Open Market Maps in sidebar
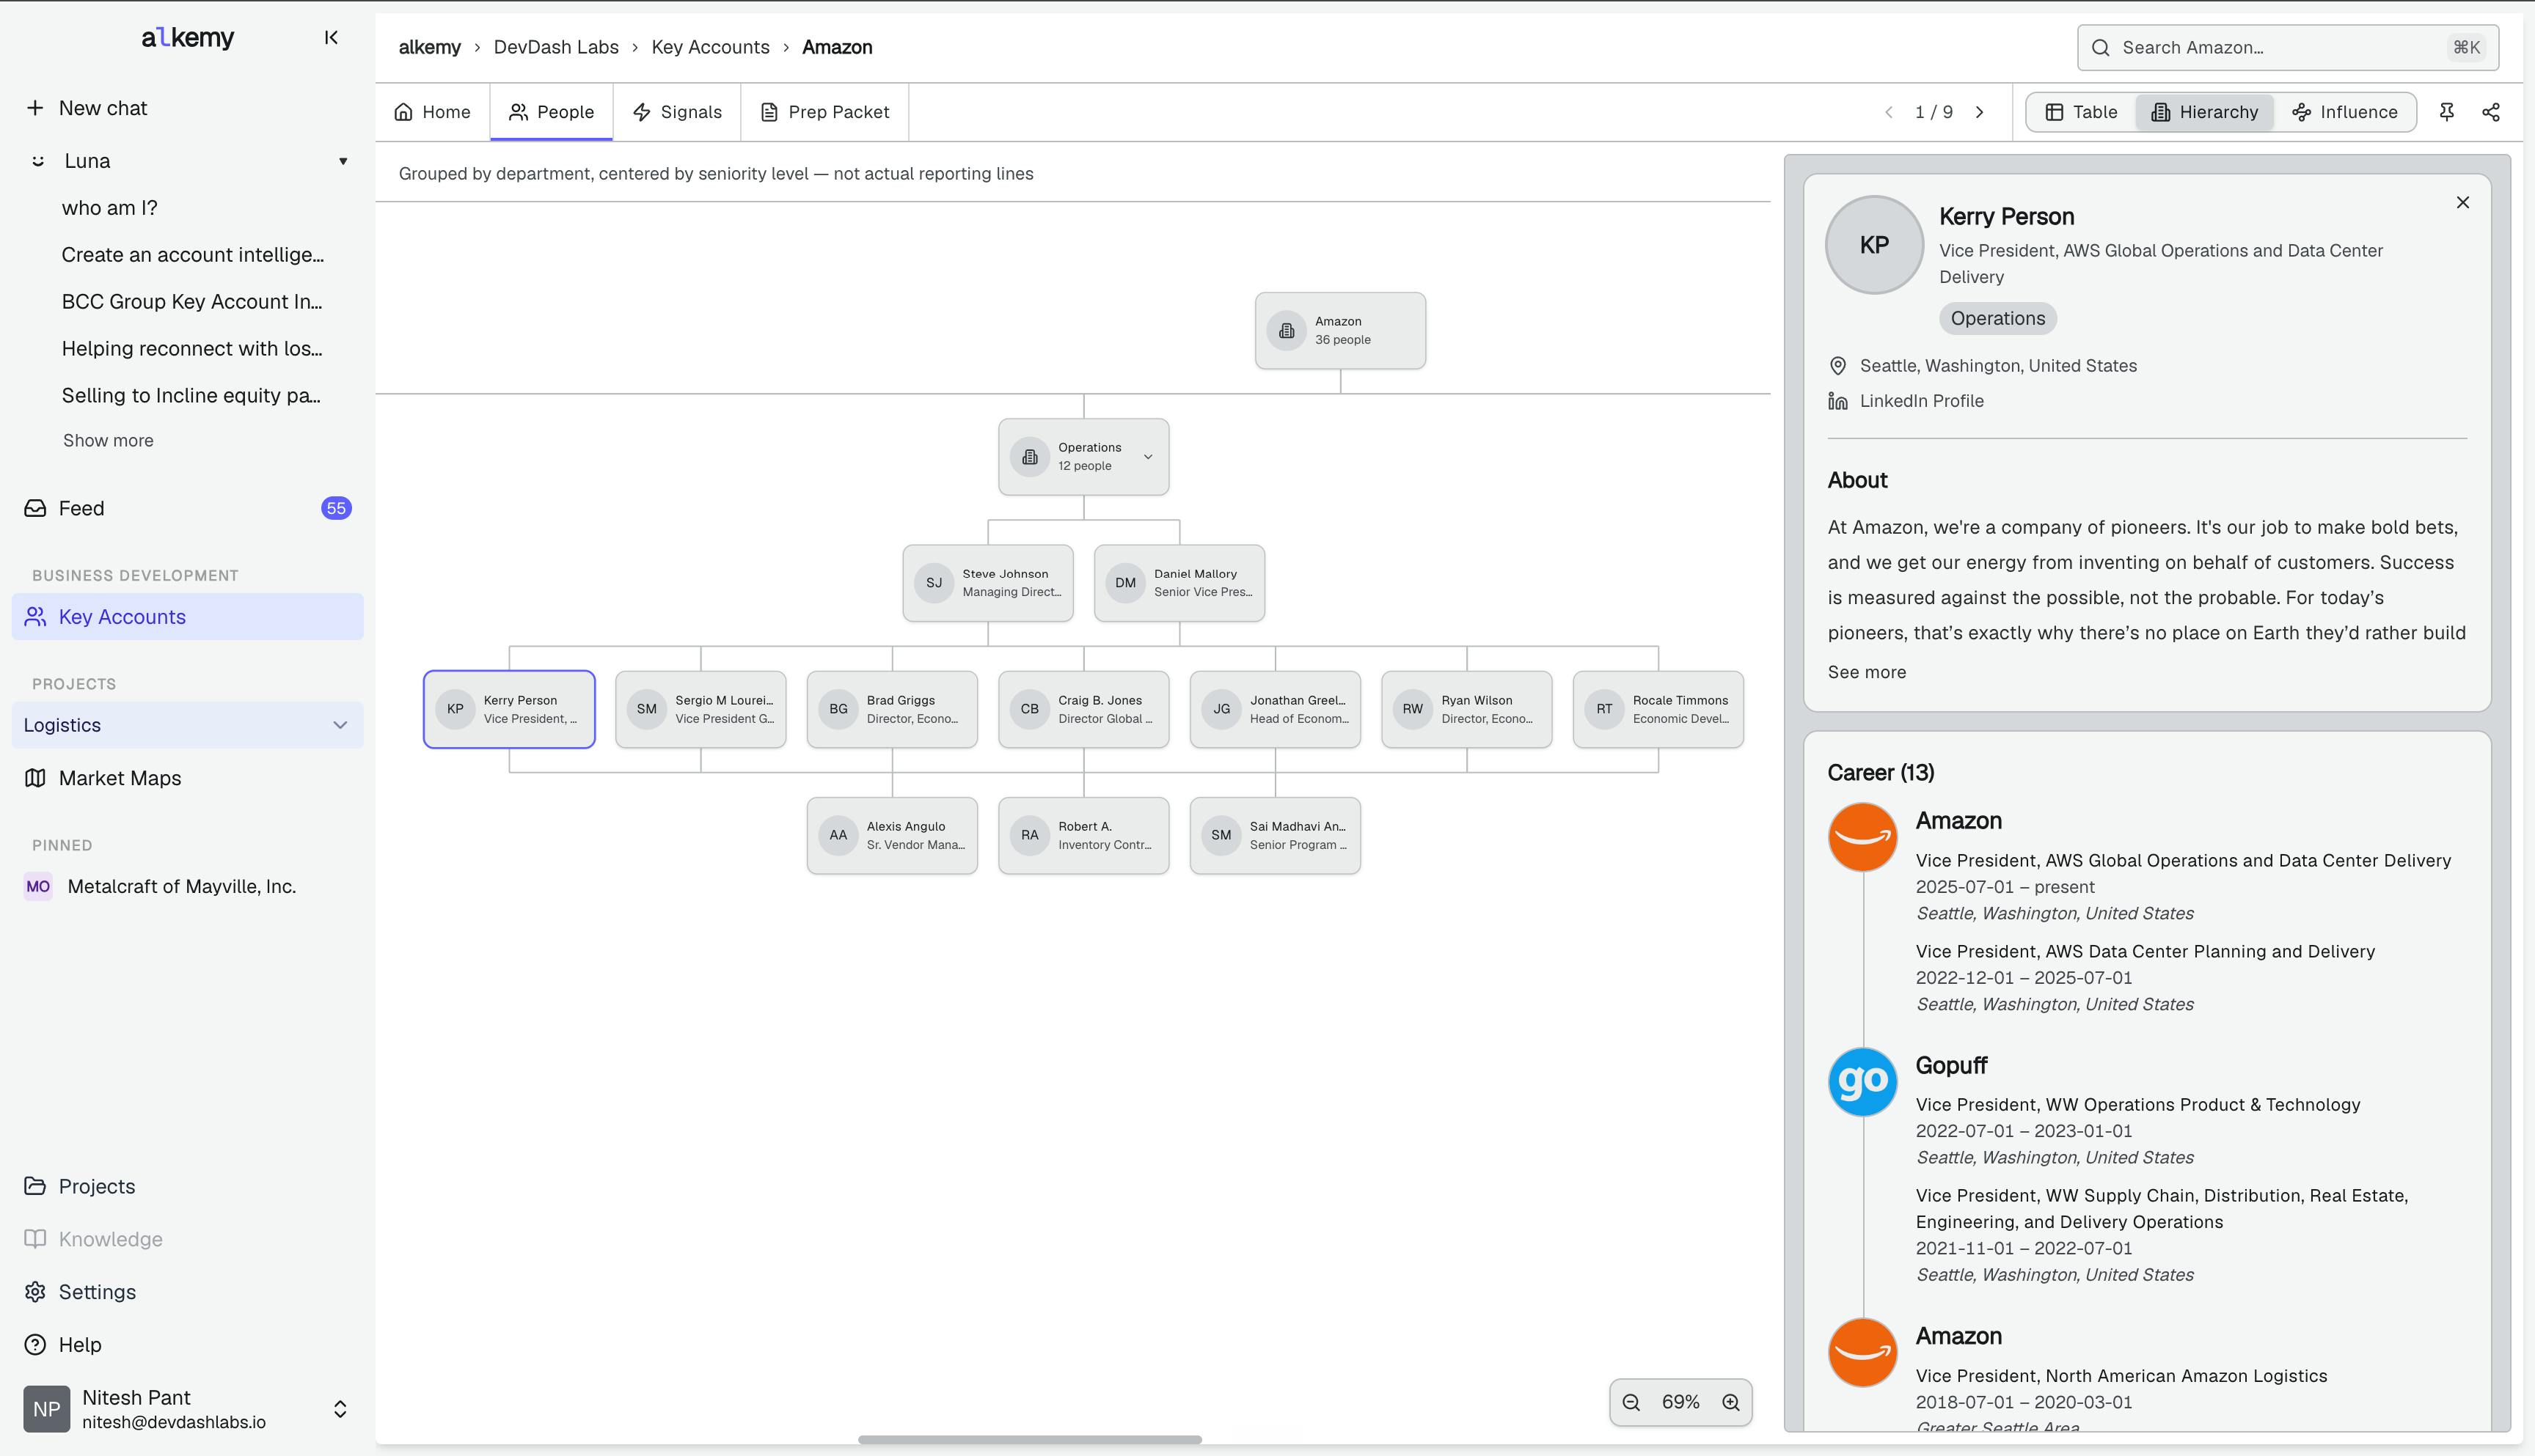 188,778
